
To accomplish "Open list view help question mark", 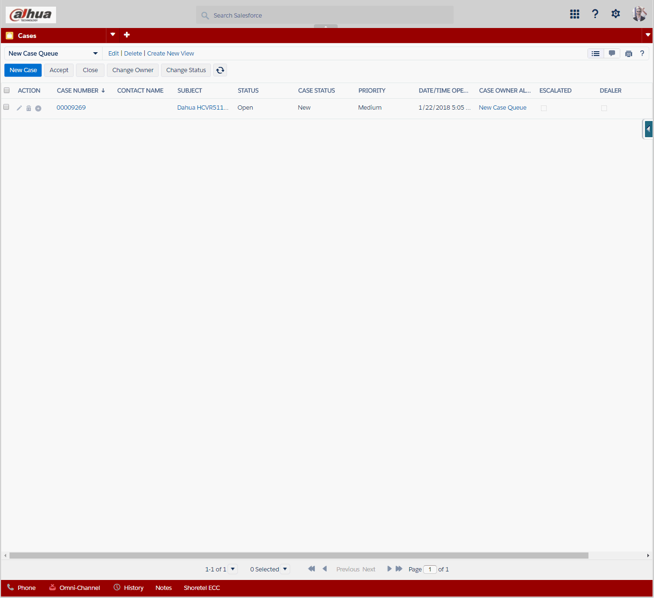I will 642,53.
